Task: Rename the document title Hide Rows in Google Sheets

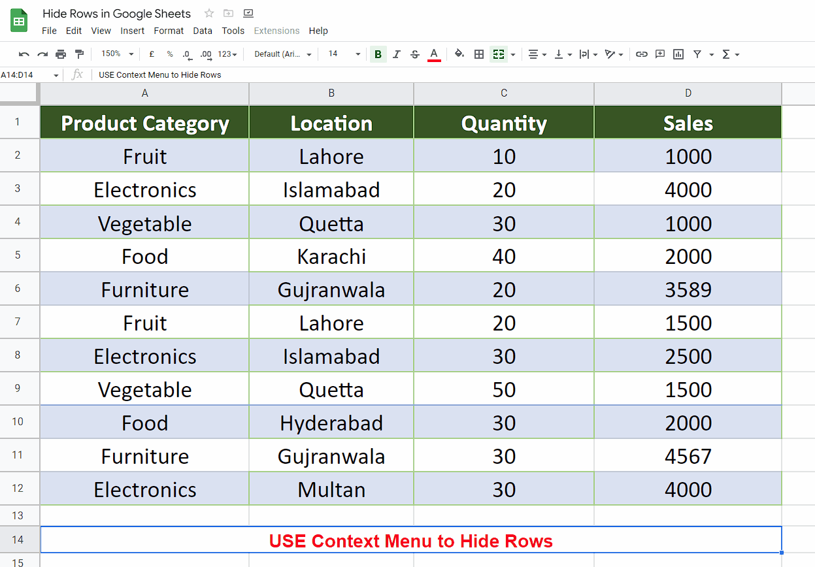Action: (117, 14)
